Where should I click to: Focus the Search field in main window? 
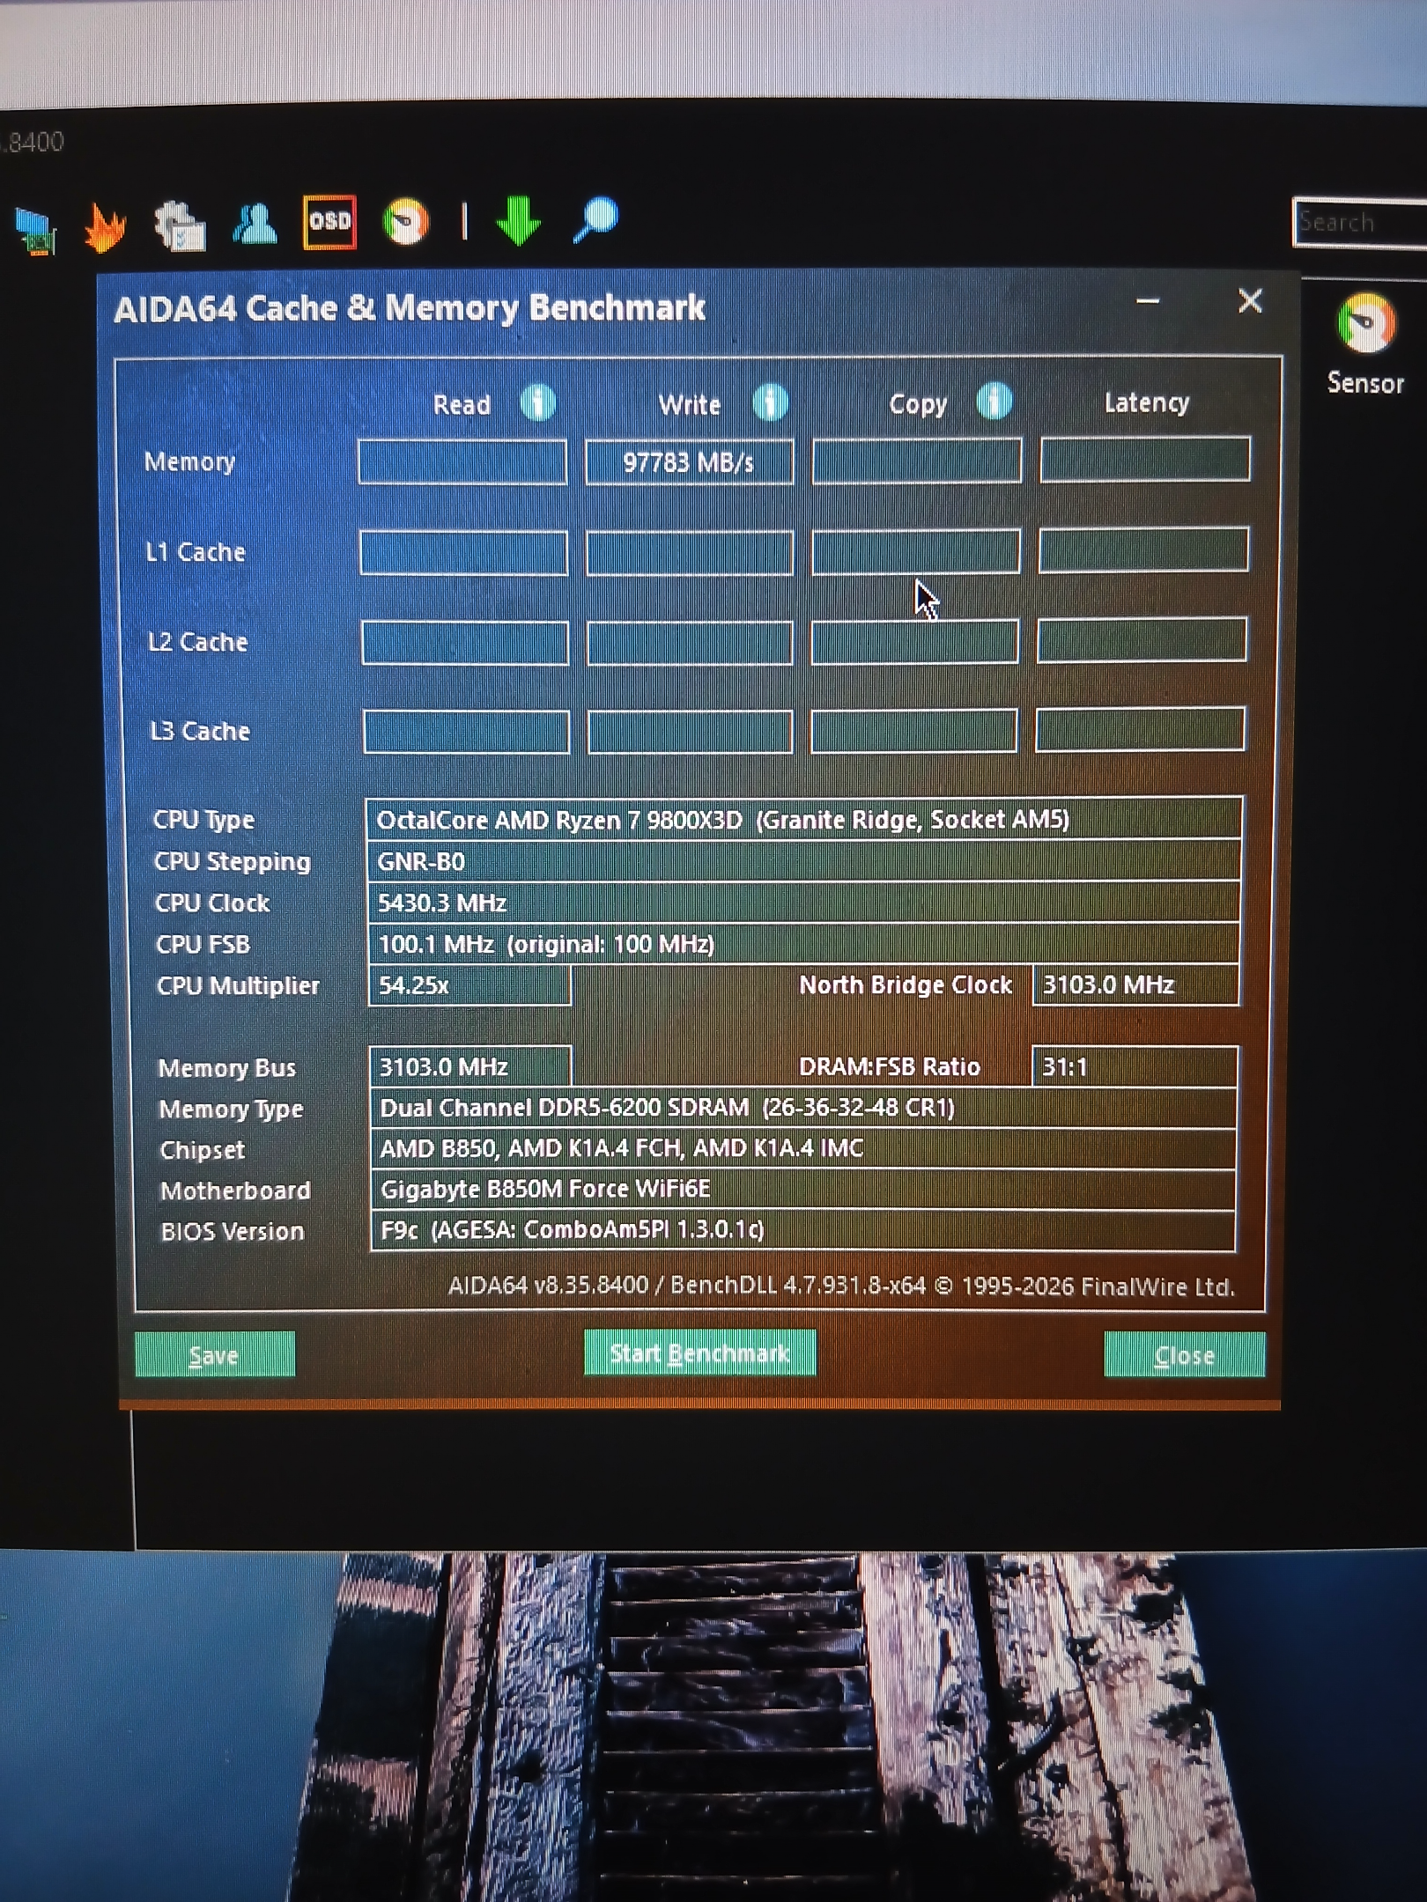(1361, 222)
